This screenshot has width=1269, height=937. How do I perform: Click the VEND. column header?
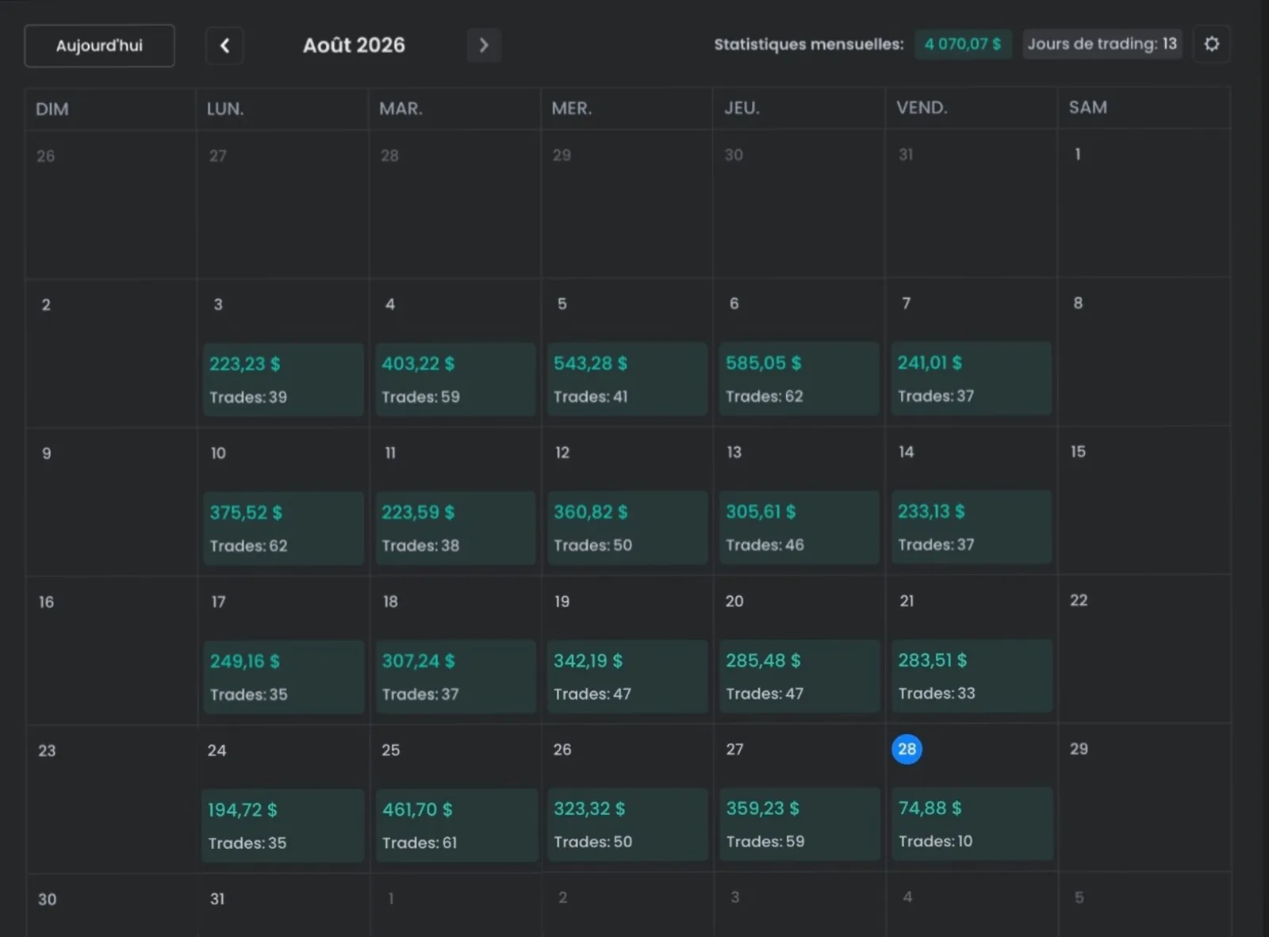(x=922, y=108)
